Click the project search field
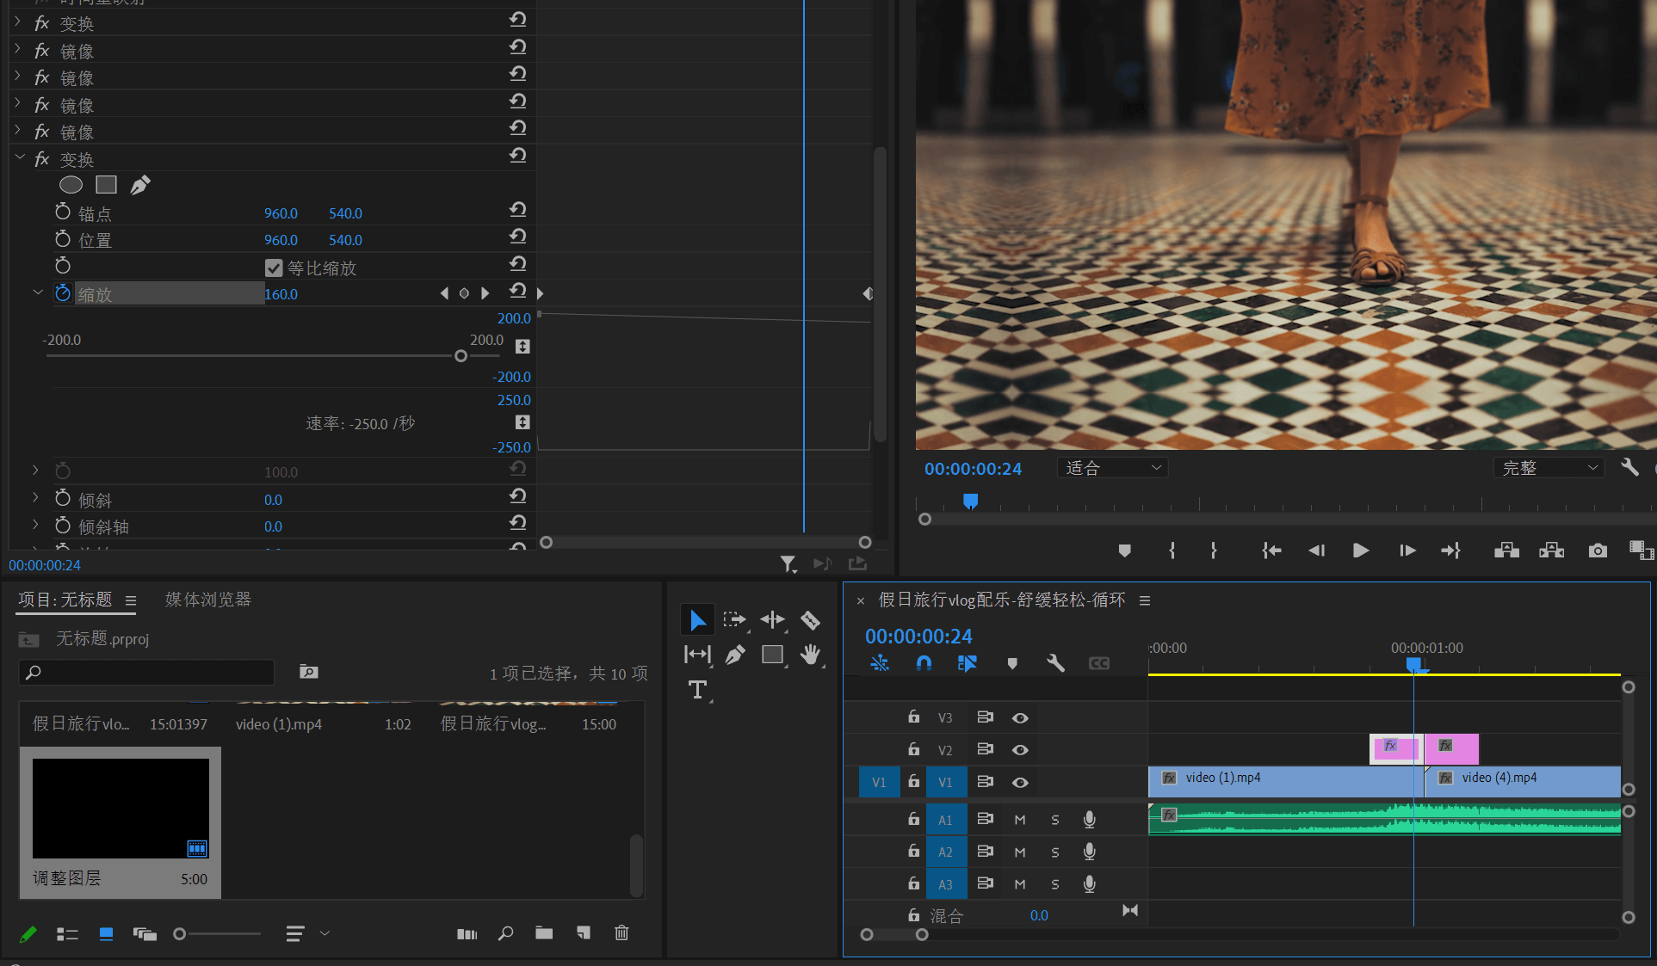The image size is (1657, 966). pyautogui.click(x=146, y=672)
